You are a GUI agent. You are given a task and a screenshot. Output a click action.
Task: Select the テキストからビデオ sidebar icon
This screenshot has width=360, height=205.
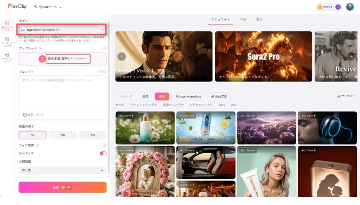coord(7,42)
